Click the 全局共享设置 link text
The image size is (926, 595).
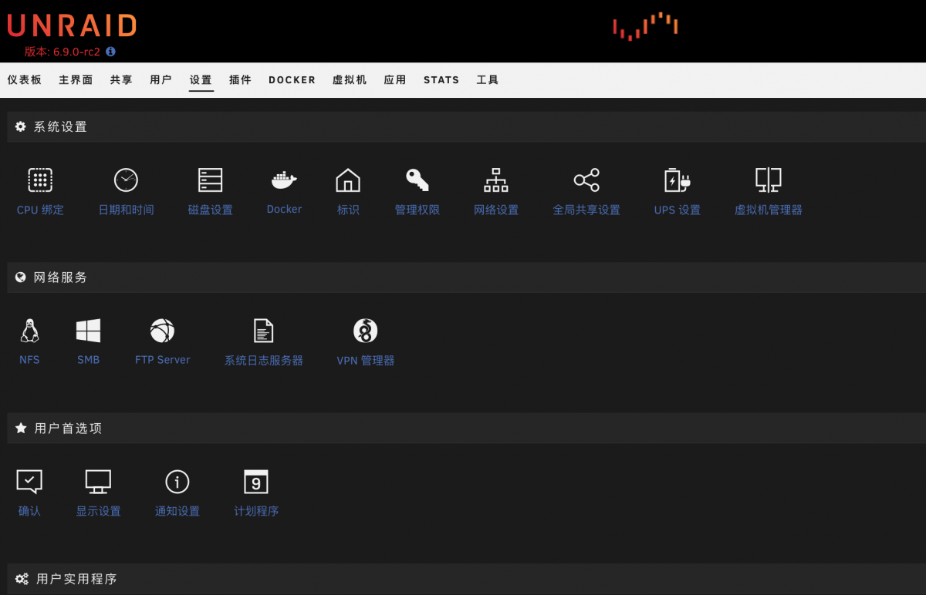pyautogui.click(x=586, y=210)
